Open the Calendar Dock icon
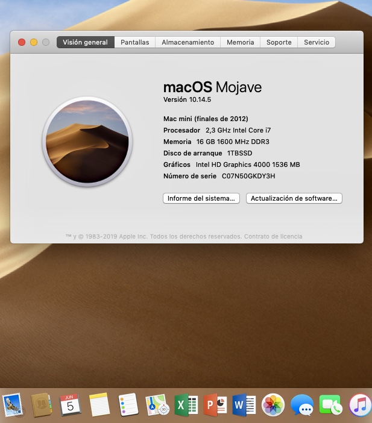The image size is (372, 423). [70, 405]
